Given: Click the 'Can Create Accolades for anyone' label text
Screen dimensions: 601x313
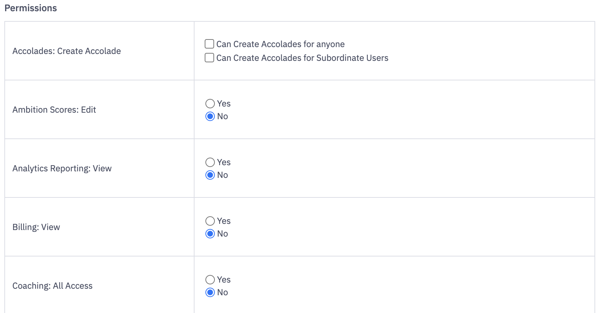Looking at the screenshot, I should pyautogui.click(x=280, y=44).
